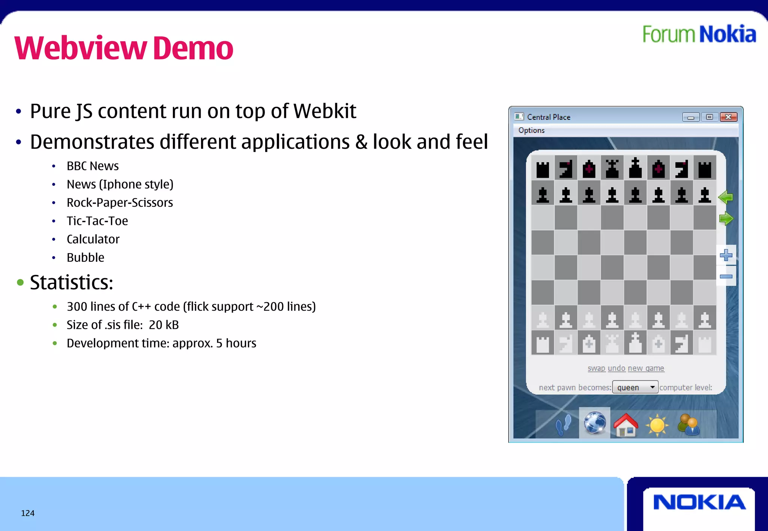Screen dimensions: 768x531
Task: Click the undo link below the board
Action: pos(616,368)
